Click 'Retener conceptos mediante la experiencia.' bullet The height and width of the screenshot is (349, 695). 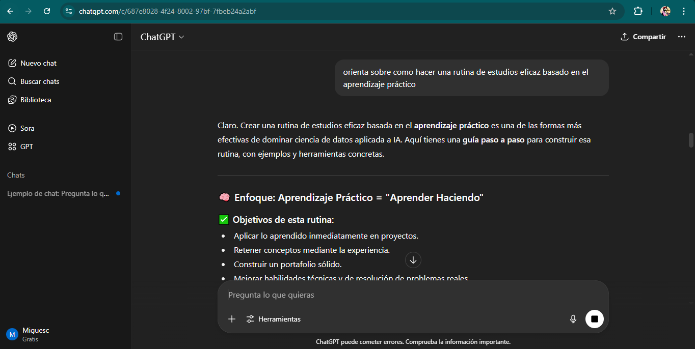point(312,250)
